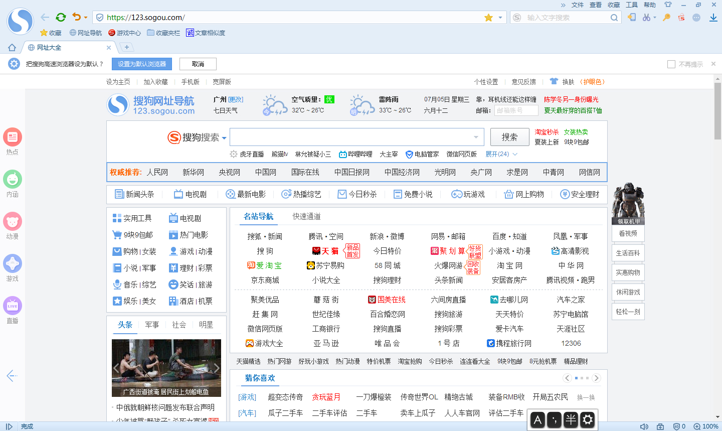The height and width of the screenshot is (431, 722).
Task: Open the download manager icon in the toolbar
Action: point(713,18)
